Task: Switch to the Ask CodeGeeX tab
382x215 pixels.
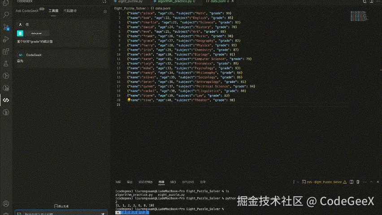Action: 27,11
